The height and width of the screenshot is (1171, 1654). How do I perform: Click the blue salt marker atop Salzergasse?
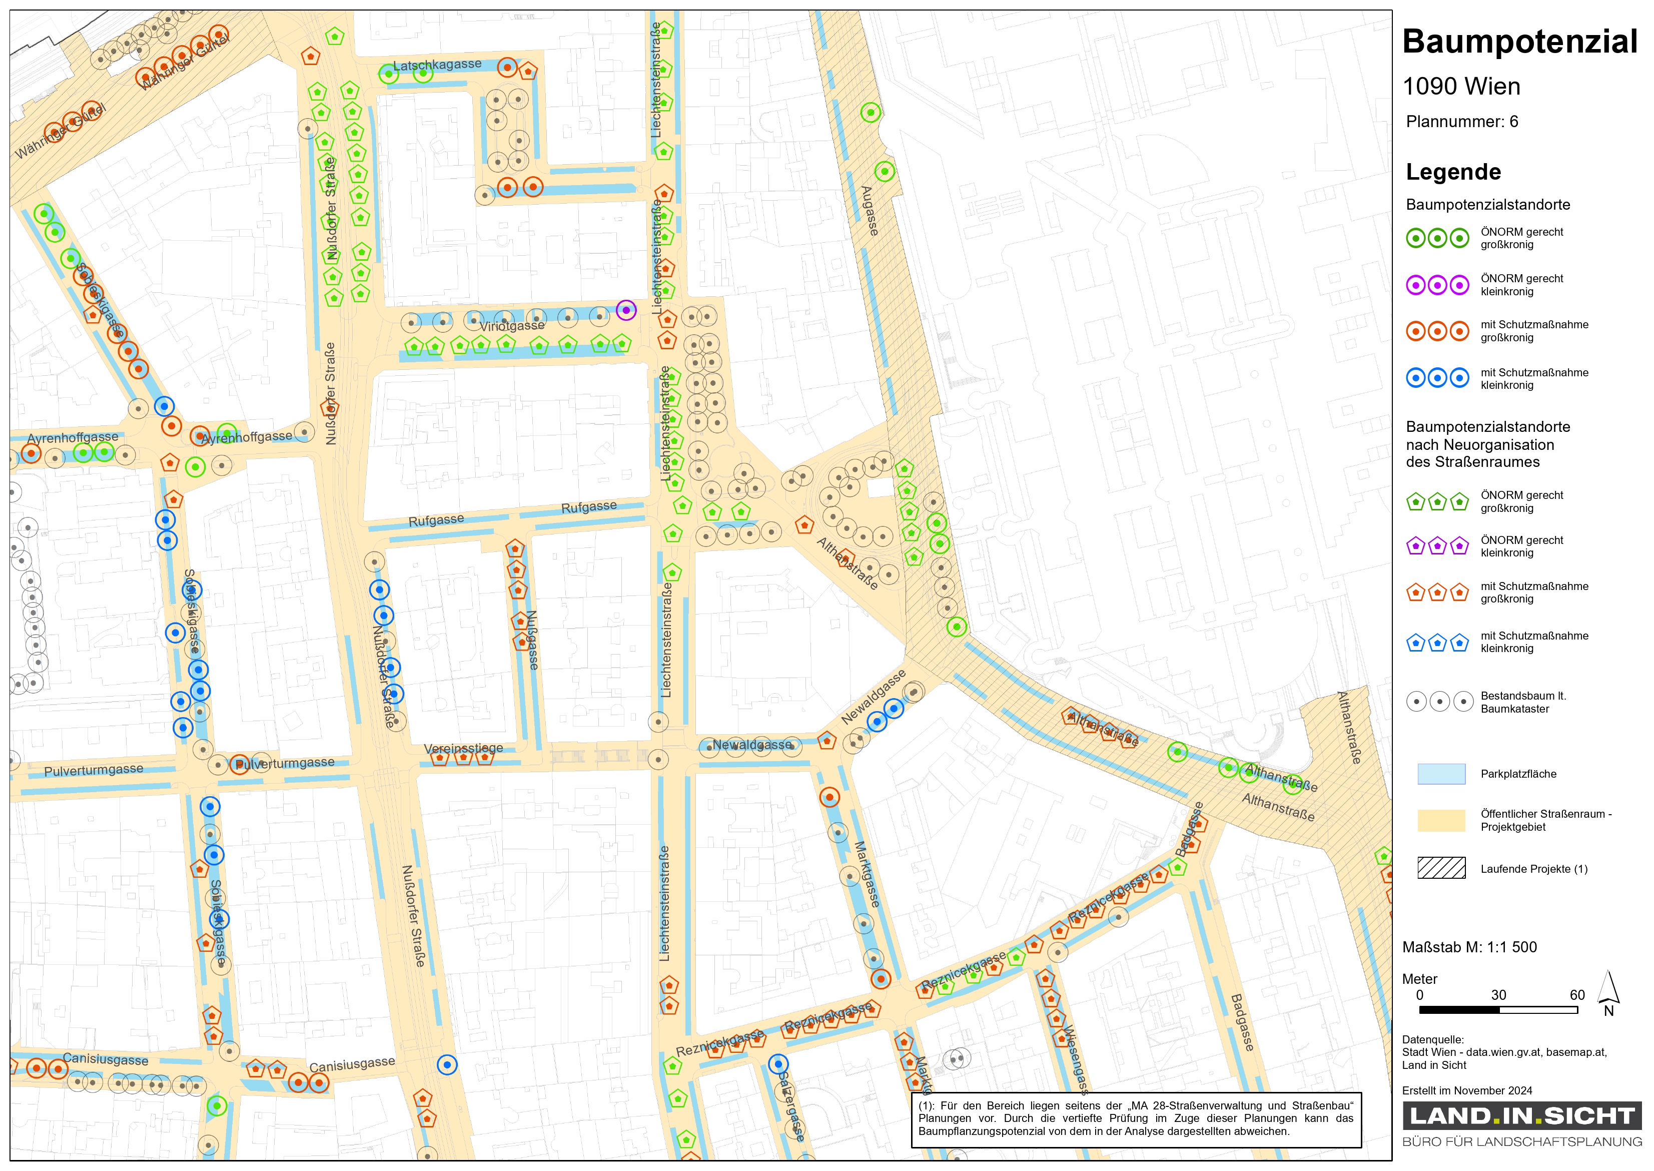coord(777,1063)
